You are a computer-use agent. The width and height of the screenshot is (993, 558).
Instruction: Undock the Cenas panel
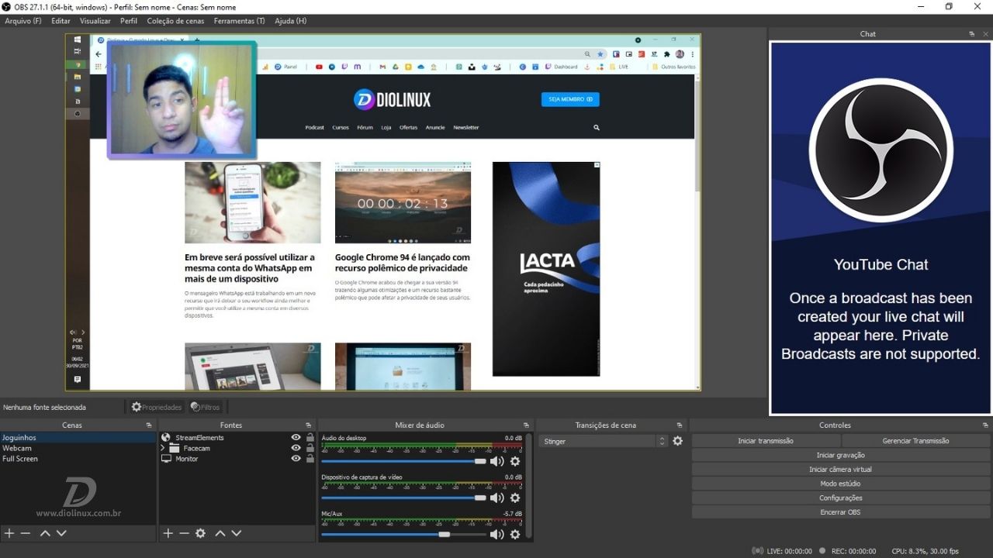149,425
